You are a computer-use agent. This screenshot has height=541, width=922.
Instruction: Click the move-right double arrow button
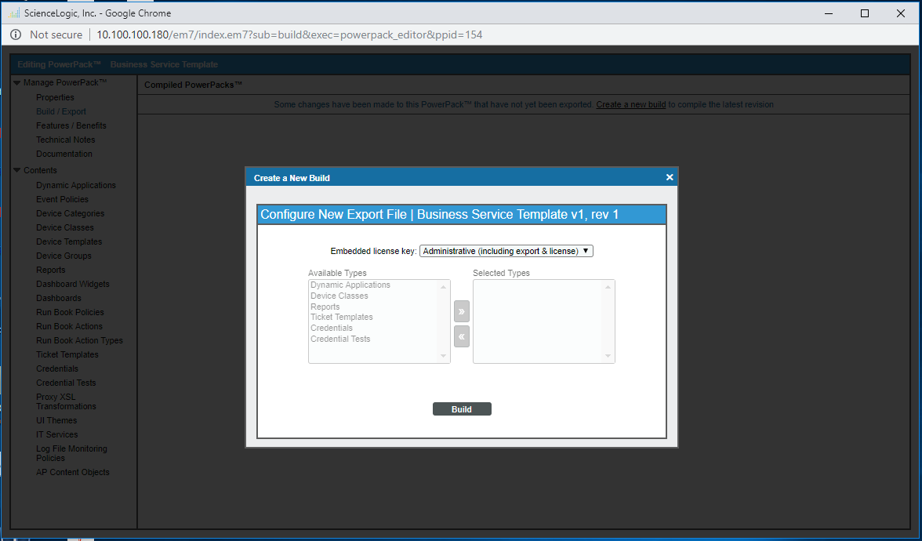[462, 311]
